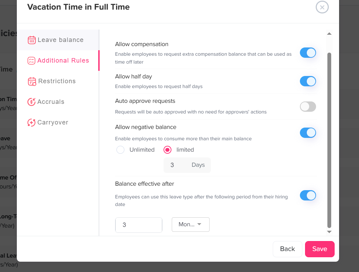Turn off Allow half day

click(308, 81)
